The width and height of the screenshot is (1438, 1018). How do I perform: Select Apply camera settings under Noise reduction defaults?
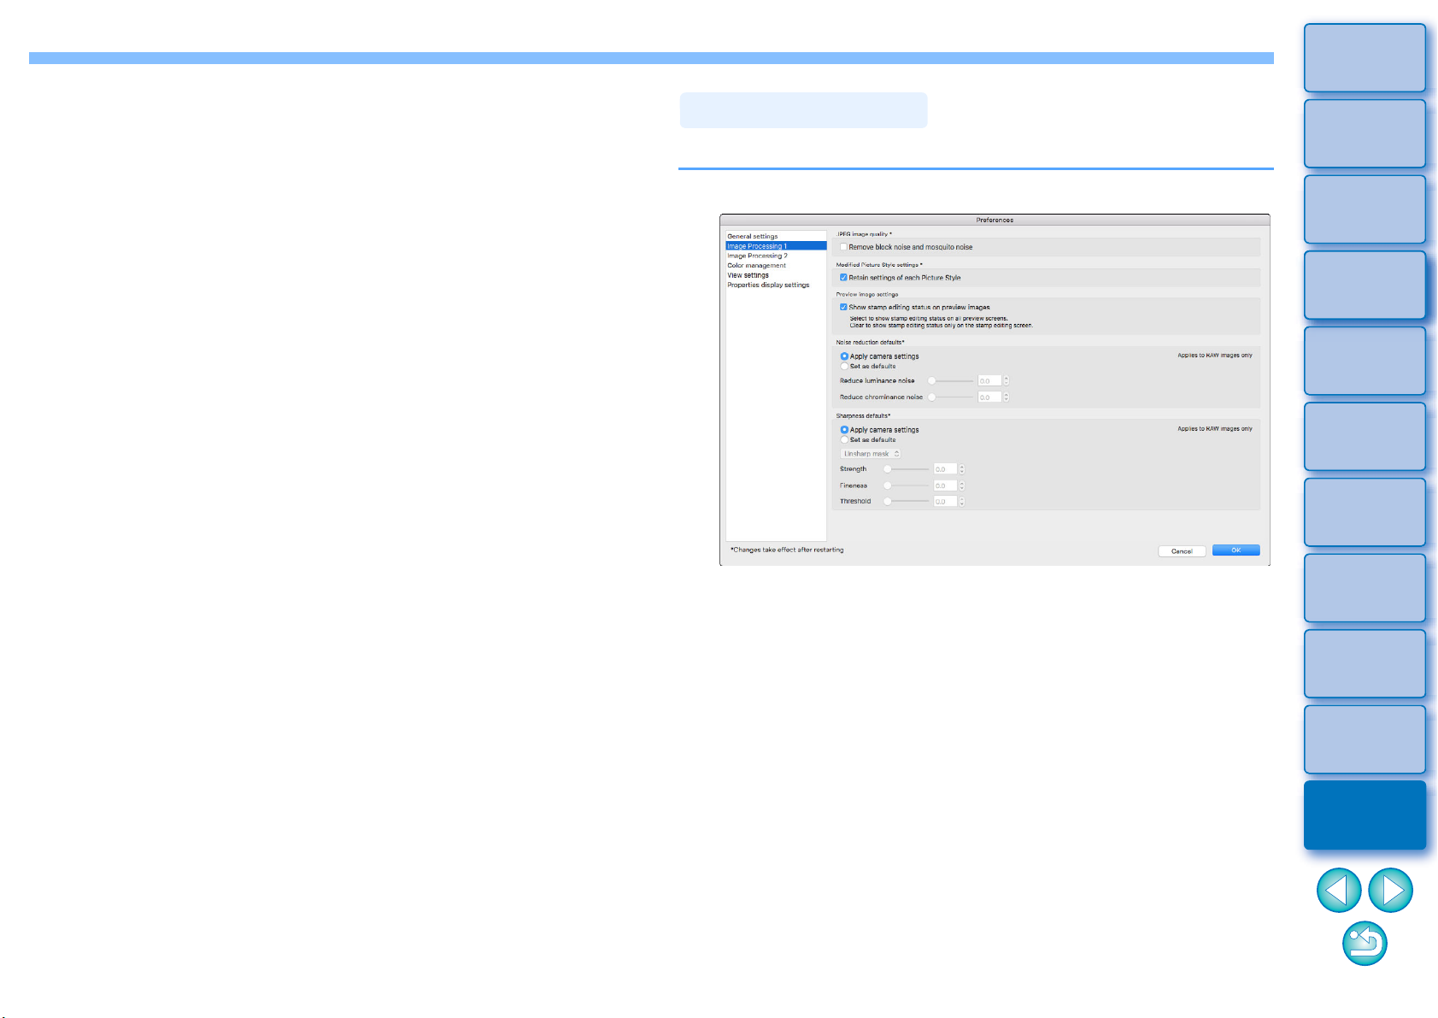click(844, 356)
